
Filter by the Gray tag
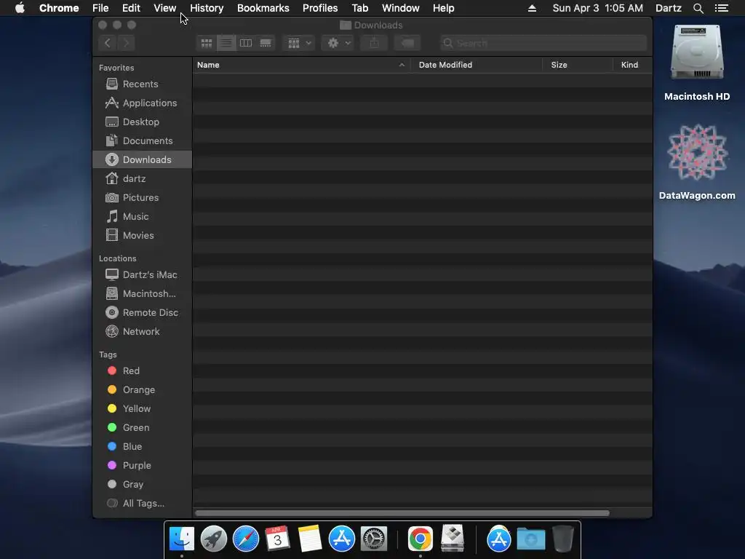click(x=142, y=485)
